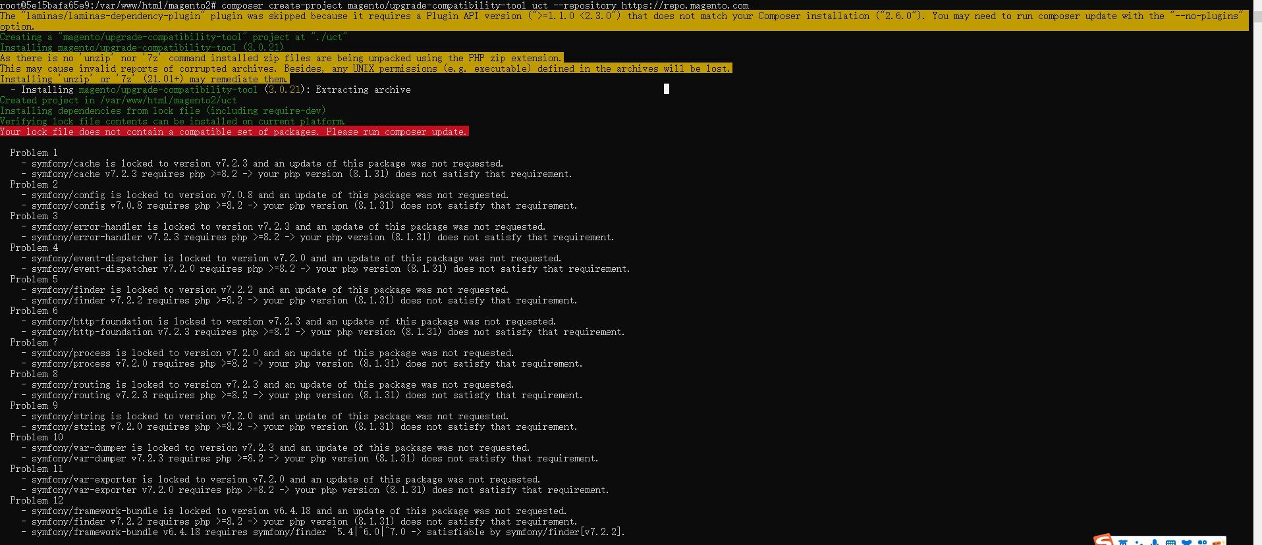Click "symfony/framework-bundle is locked to version v6.4.18" line
This screenshot has width=1262, height=545.
(294, 511)
